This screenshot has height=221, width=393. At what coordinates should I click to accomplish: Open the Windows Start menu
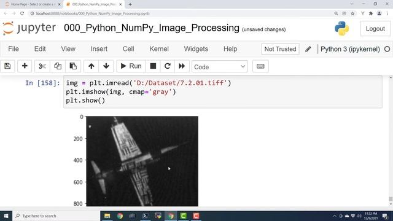click(6, 215)
